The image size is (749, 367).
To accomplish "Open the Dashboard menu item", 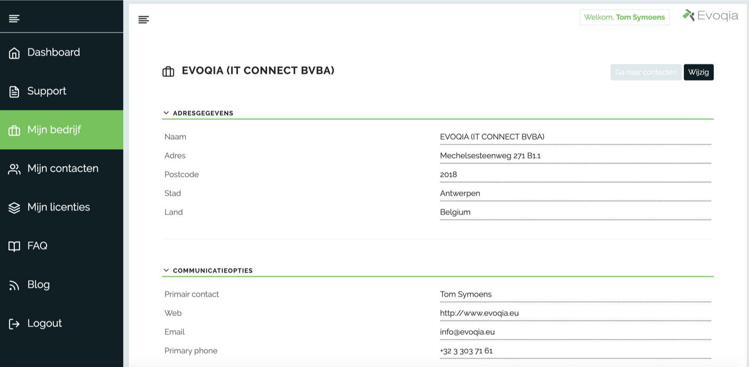I will point(61,52).
